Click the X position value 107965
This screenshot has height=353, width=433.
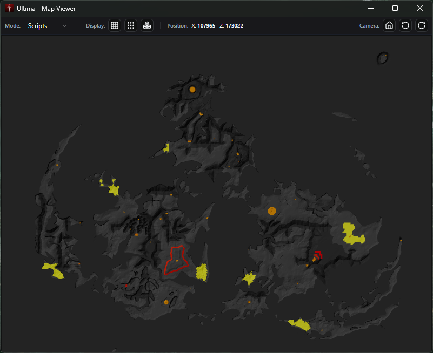pos(206,26)
